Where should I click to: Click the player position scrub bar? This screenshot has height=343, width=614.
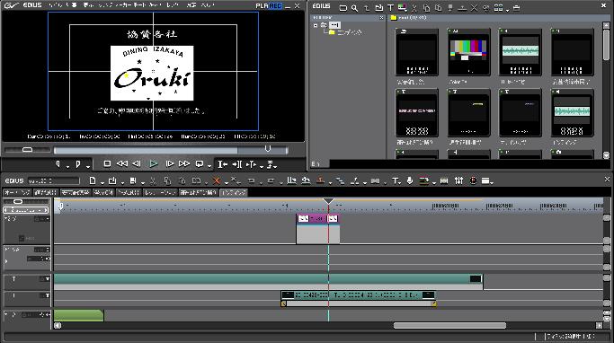(171, 150)
